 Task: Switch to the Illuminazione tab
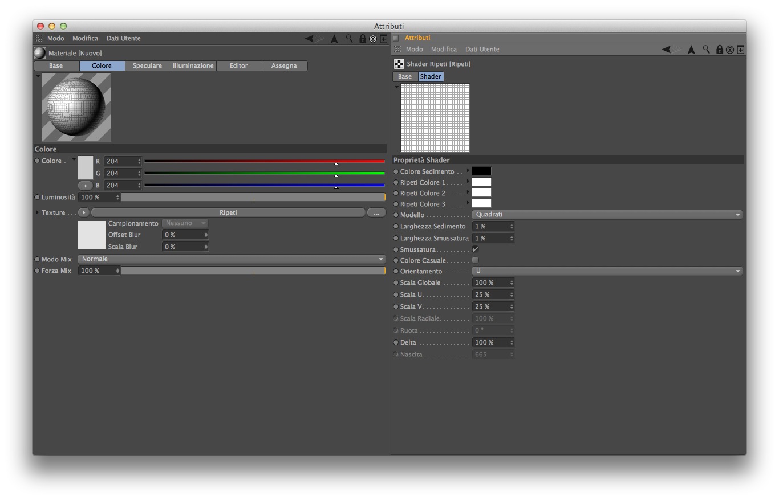pos(193,66)
